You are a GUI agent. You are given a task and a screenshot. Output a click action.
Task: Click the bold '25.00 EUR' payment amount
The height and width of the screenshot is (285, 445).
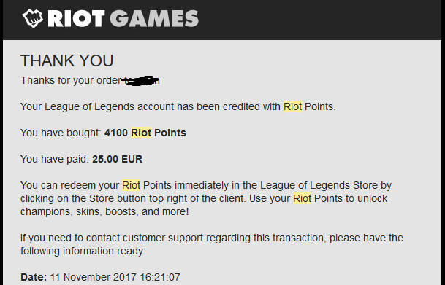117,159
